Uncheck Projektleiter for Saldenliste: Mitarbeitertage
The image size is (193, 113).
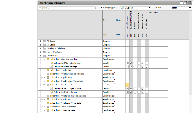146,67
